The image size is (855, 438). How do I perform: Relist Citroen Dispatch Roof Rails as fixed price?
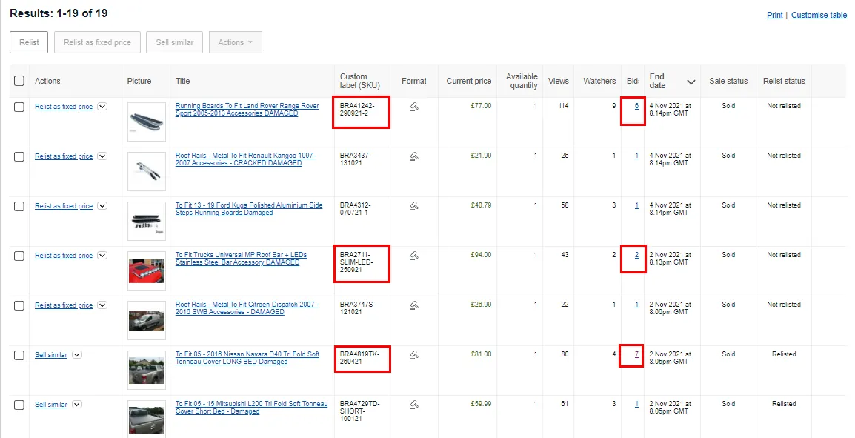click(64, 305)
